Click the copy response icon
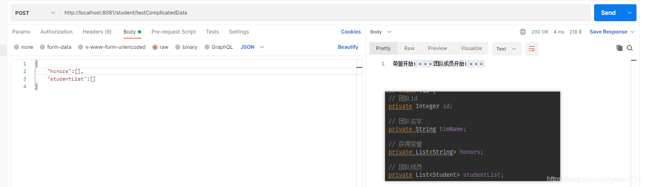The height and width of the screenshot is (187, 645). click(620, 48)
